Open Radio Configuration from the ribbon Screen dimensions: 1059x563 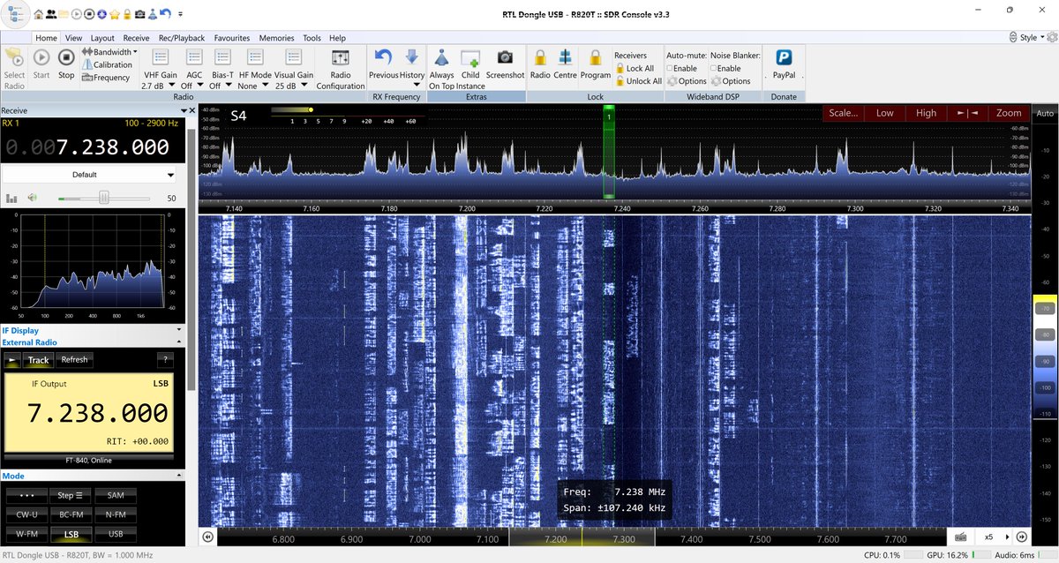[x=340, y=71]
